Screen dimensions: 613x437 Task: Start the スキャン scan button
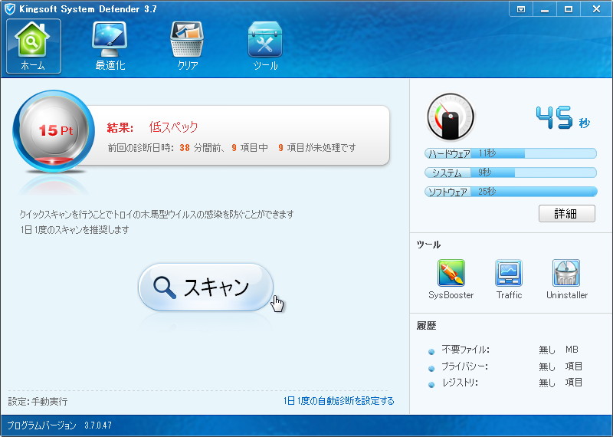pos(205,287)
